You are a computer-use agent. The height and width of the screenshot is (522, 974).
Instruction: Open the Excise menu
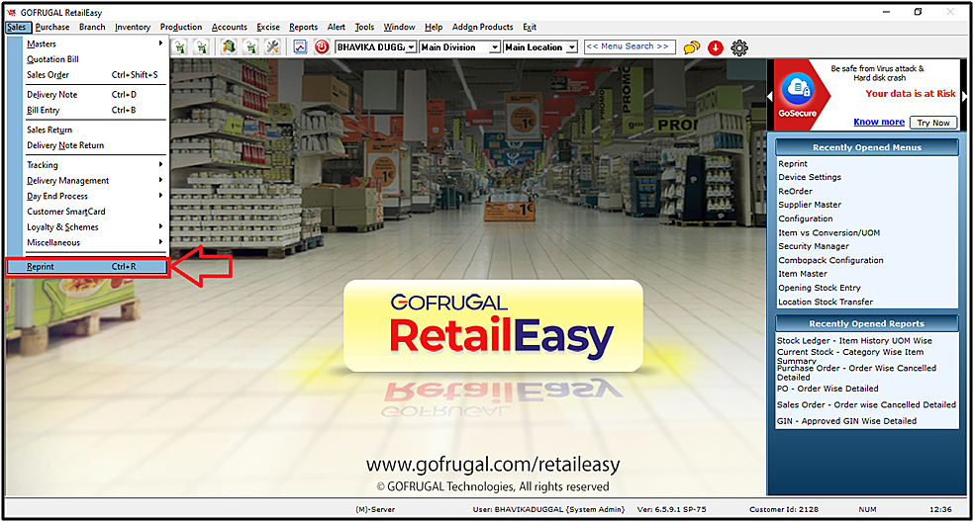point(267,27)
